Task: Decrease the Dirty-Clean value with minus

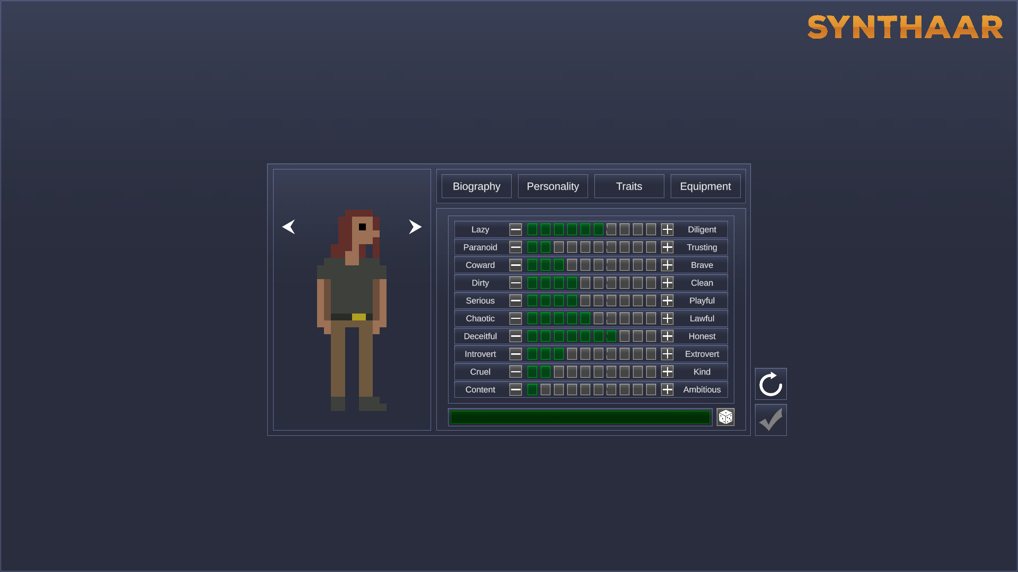Action: tap(515, 283)
